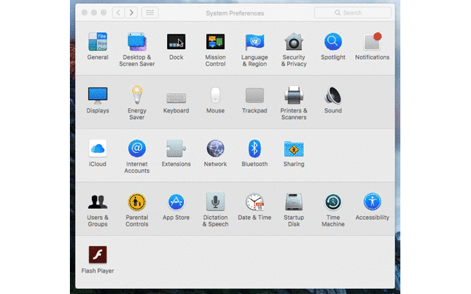Open Users & Groups settings

click(x=98, y=202)
